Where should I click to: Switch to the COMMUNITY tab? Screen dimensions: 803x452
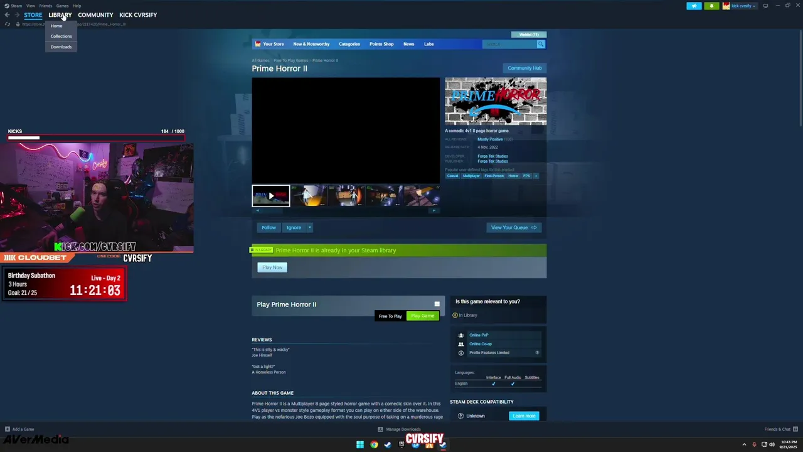point(95,15)
